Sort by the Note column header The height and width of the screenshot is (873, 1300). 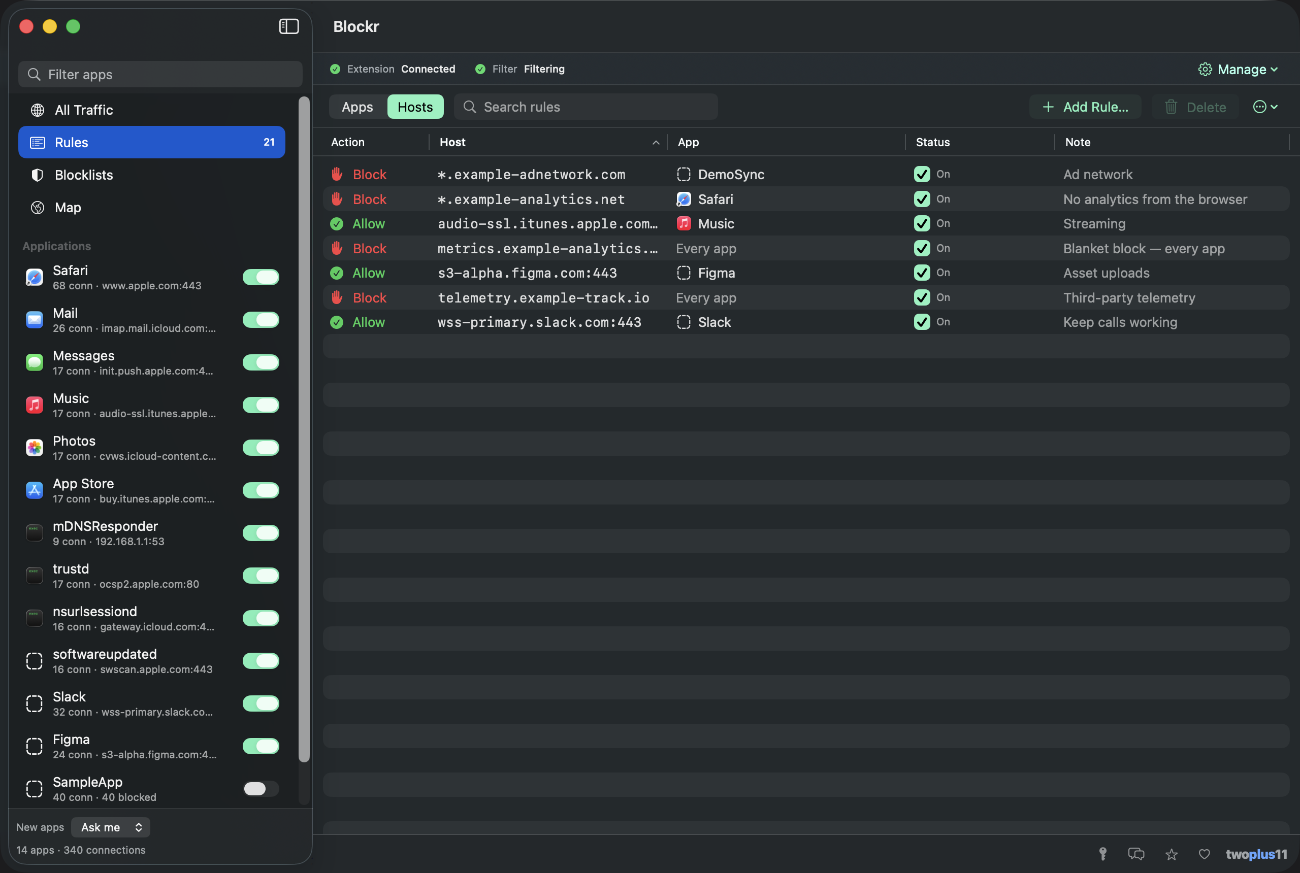(1172, 142)
